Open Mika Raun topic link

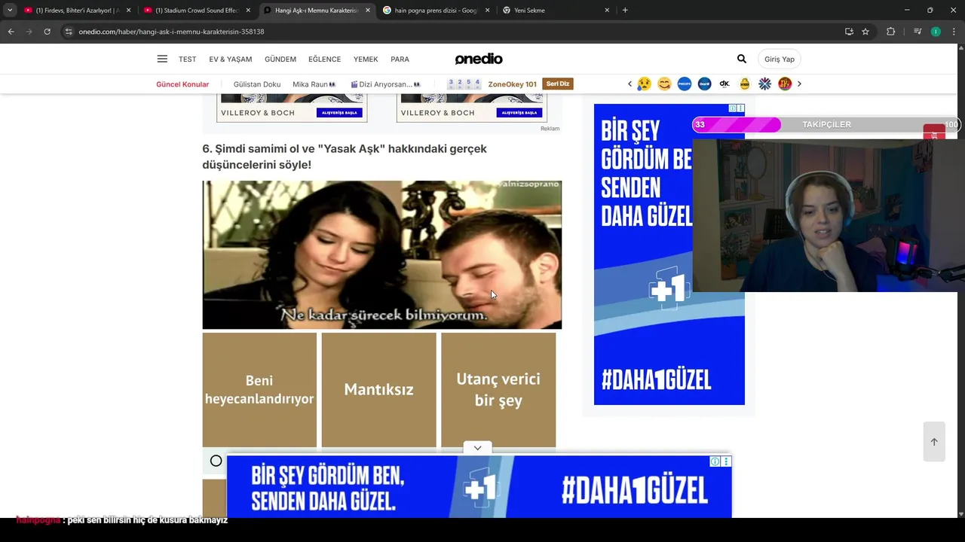pos(314,84)
